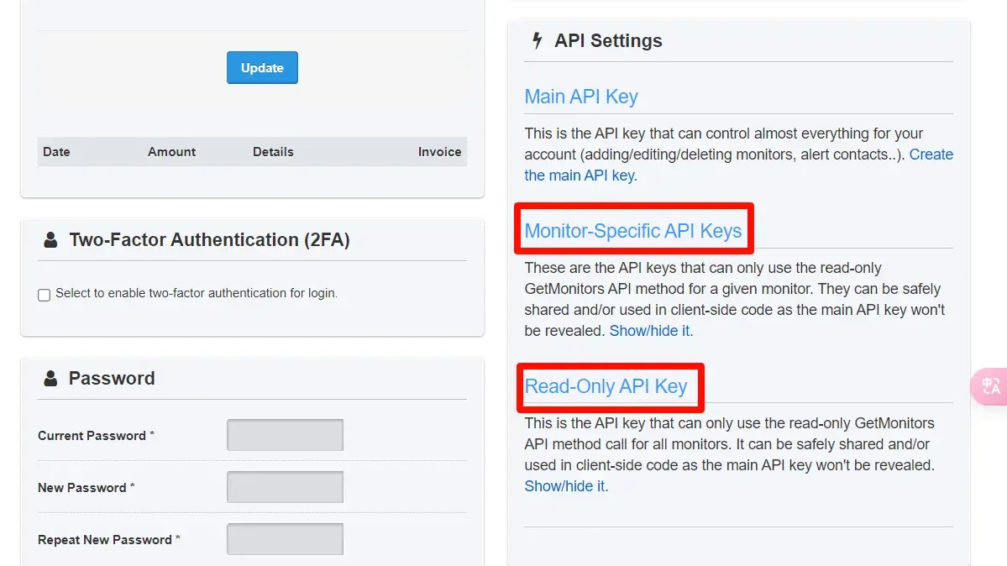Click the label text for enabling two-factor authentication

[x=197, y=294]
